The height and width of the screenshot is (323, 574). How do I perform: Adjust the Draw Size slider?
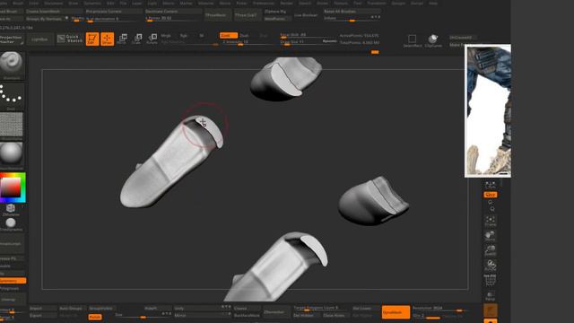pyautogui.click(x=301, y=42)
